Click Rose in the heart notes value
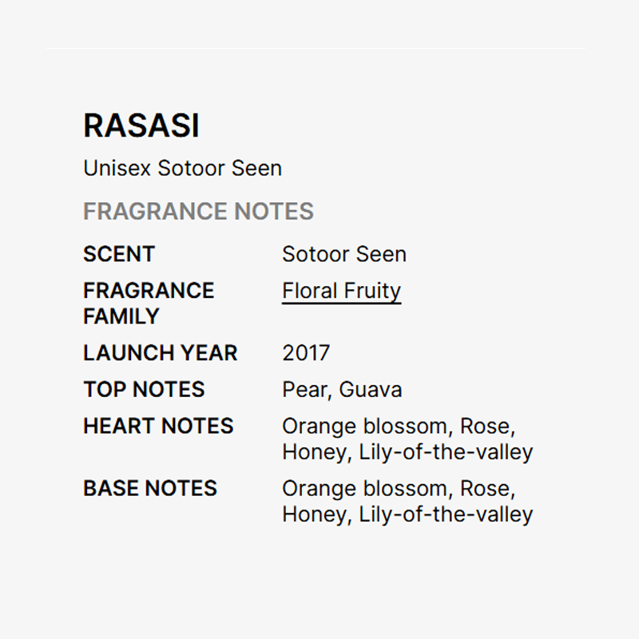The image size is (639, 639). 486,426
